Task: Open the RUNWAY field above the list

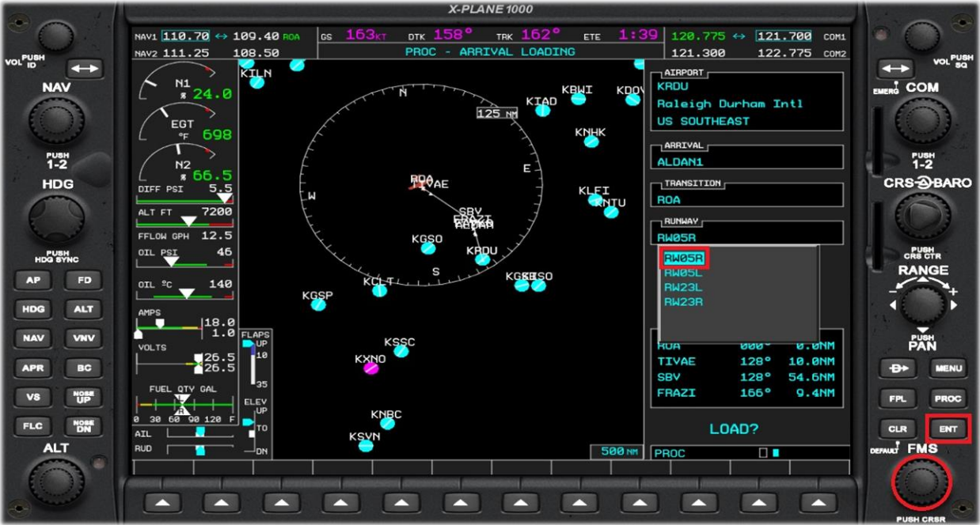Action: (747, 233)
